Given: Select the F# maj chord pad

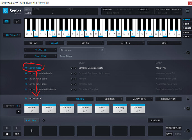Looking at the screenshot, I should [x=120, y=108].
